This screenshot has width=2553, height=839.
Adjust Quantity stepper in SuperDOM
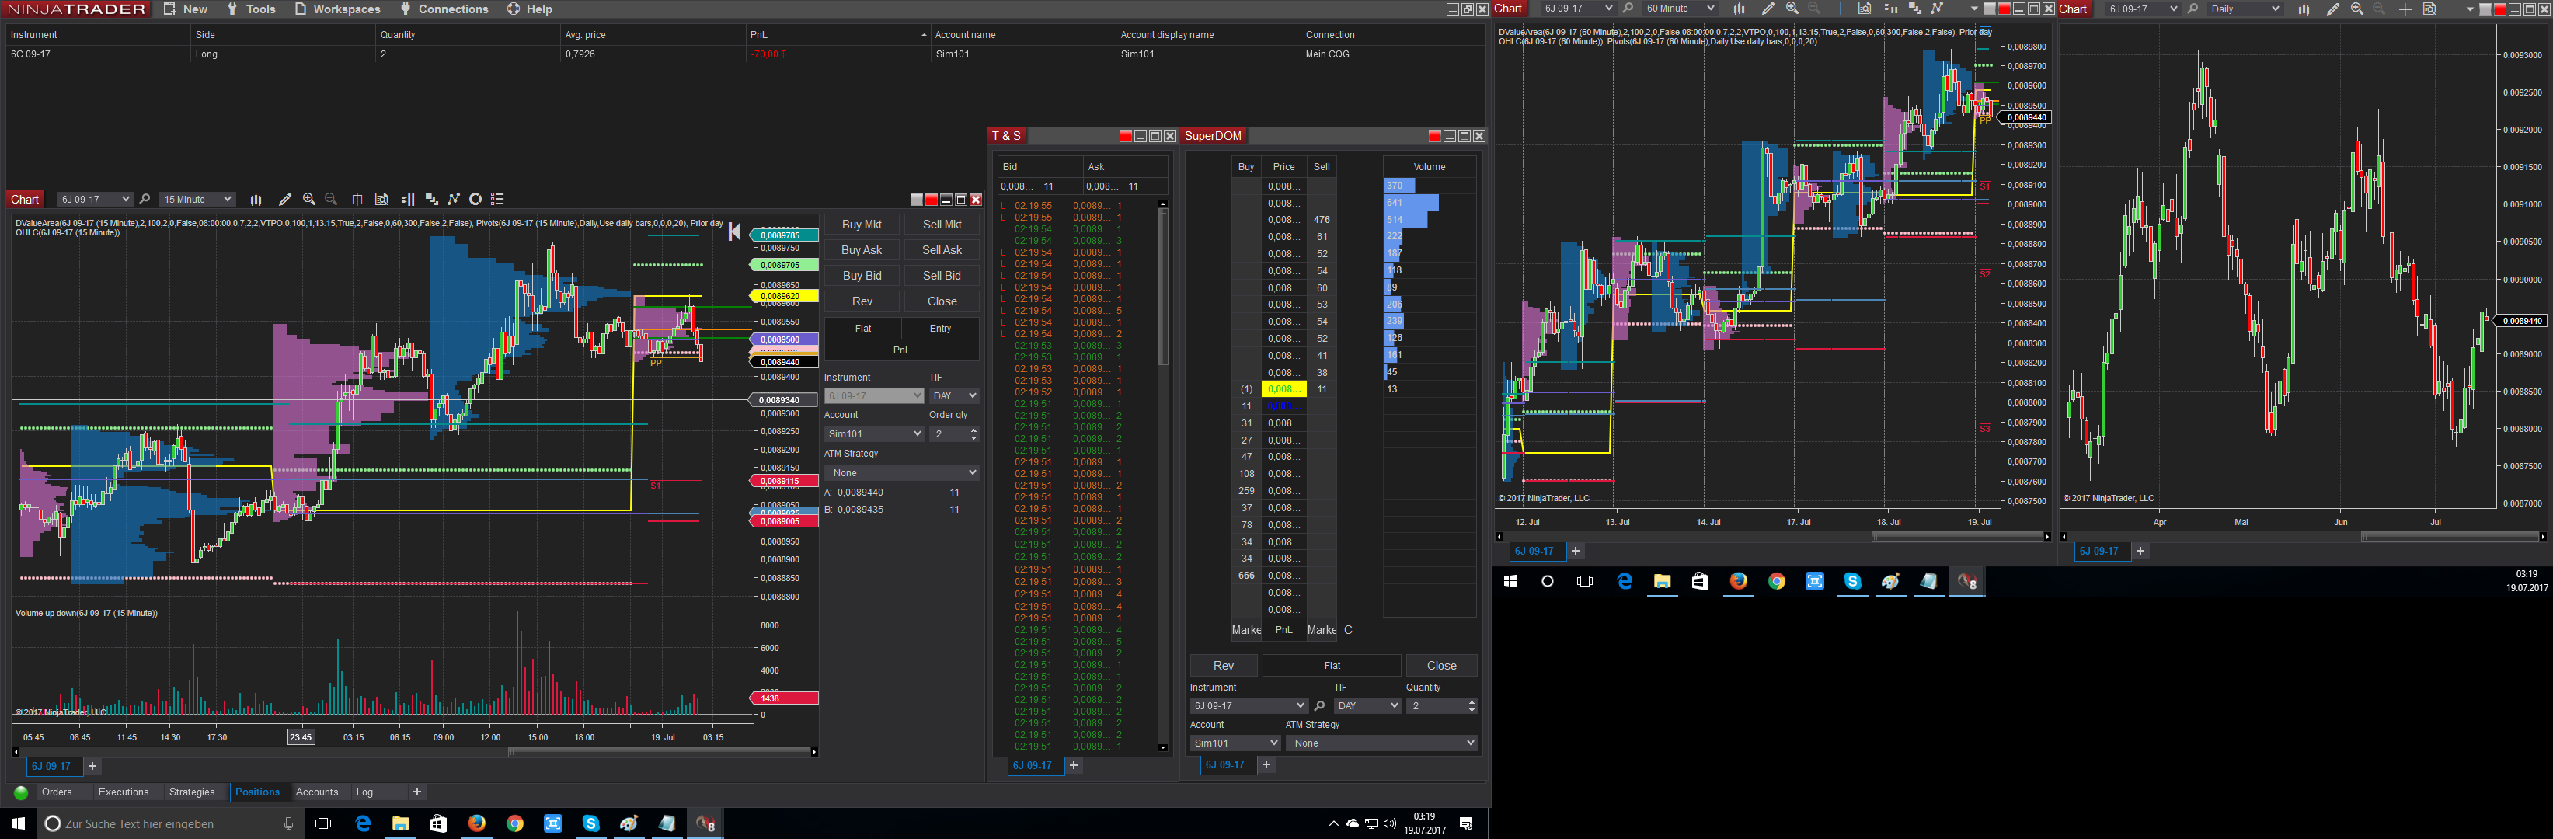[x=1471, y=706]
